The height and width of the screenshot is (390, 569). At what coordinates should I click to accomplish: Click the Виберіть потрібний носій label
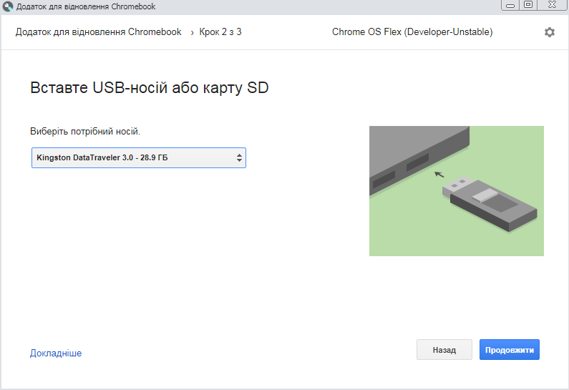(85, 132)
